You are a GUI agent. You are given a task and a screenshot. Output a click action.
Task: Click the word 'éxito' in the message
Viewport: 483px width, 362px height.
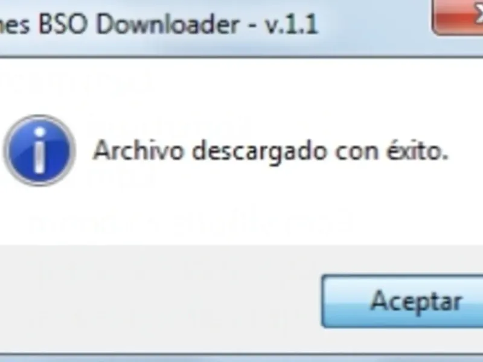click(x=414, y=150)
